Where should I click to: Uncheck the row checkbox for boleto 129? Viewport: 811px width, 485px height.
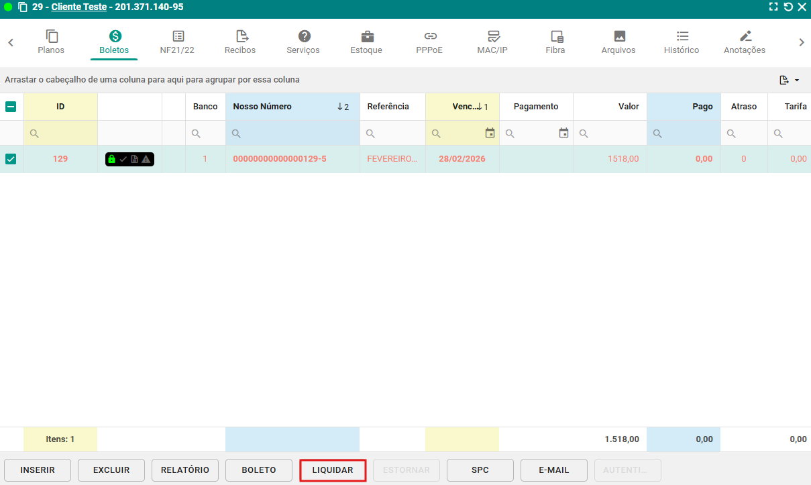[x=11, y=159]
